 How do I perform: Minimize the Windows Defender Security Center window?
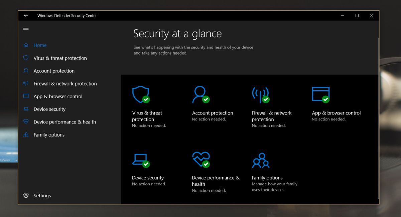click(x=342, y=16)
